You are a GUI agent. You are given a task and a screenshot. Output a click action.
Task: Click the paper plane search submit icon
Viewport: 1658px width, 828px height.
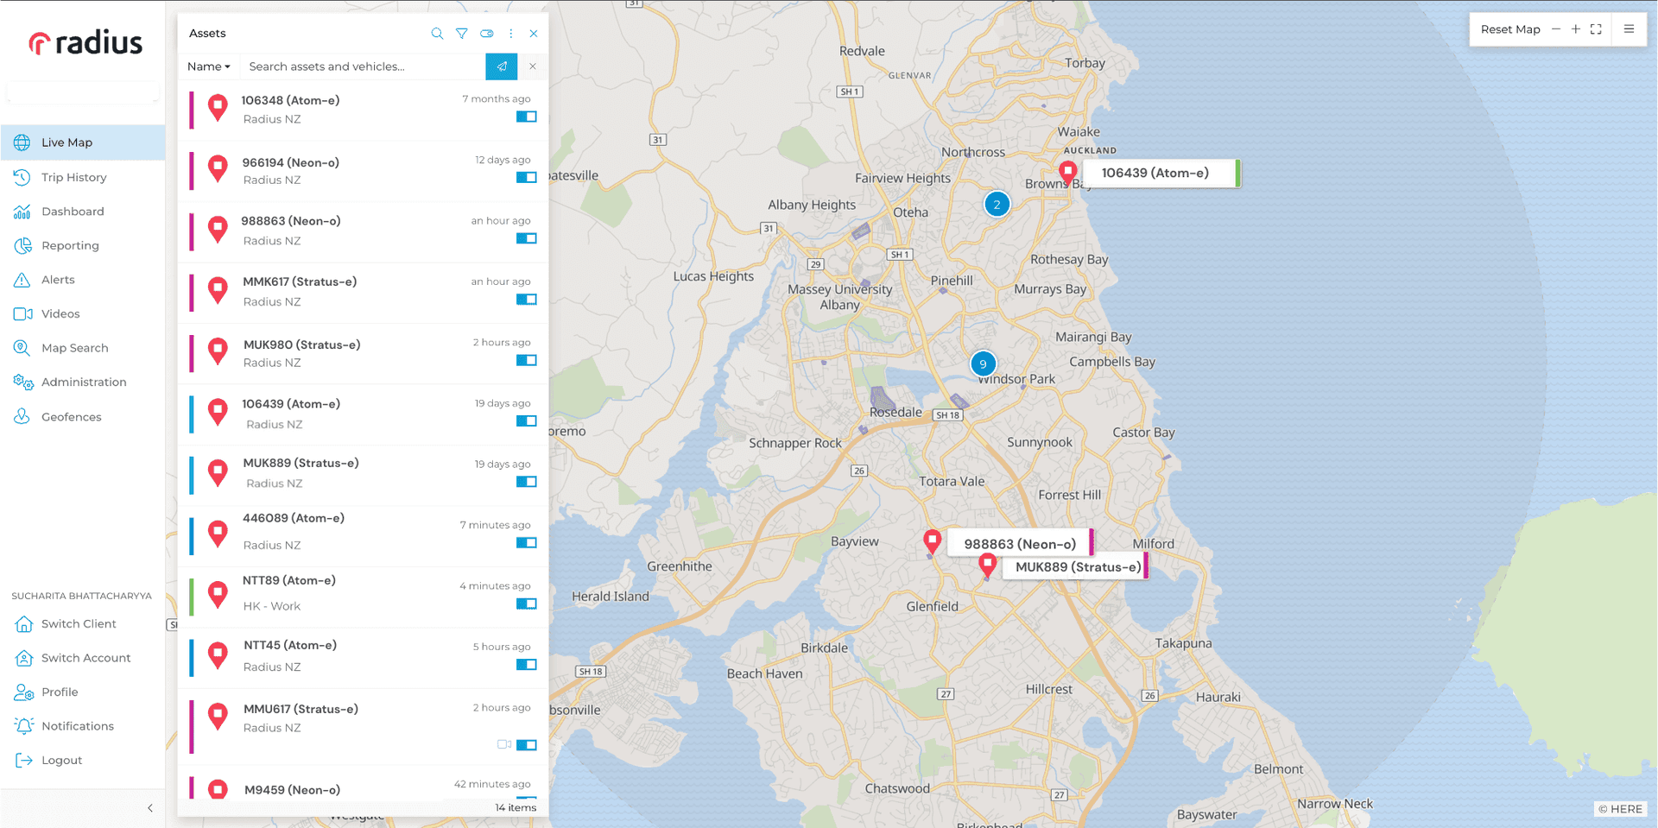(x=502, y=66)
